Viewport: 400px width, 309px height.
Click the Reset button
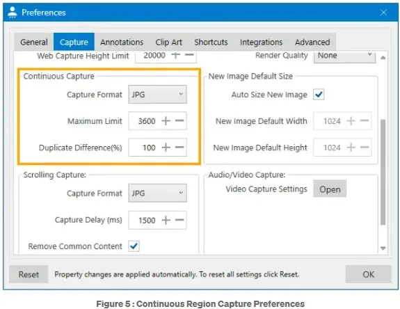point(29,274)
